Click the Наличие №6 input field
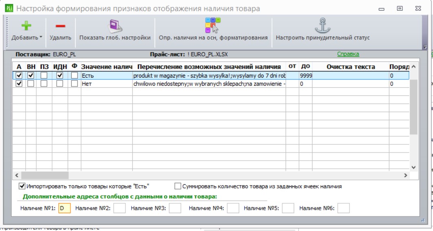Screen dimensions: 433x231 pos(343,208)
